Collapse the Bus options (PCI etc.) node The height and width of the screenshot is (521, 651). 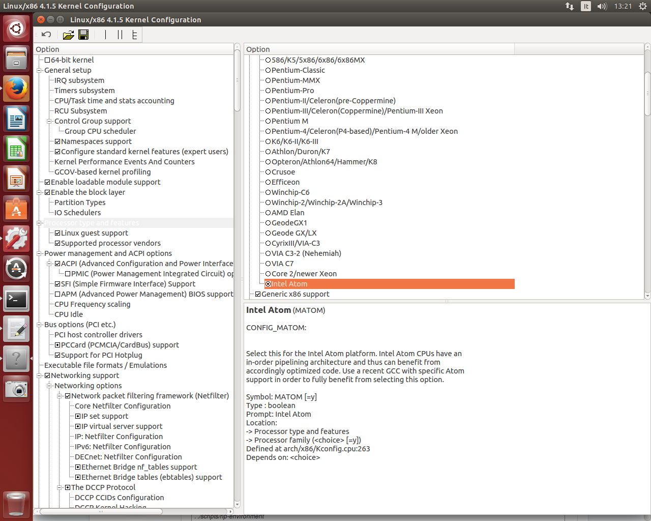[x=39, y=325]
